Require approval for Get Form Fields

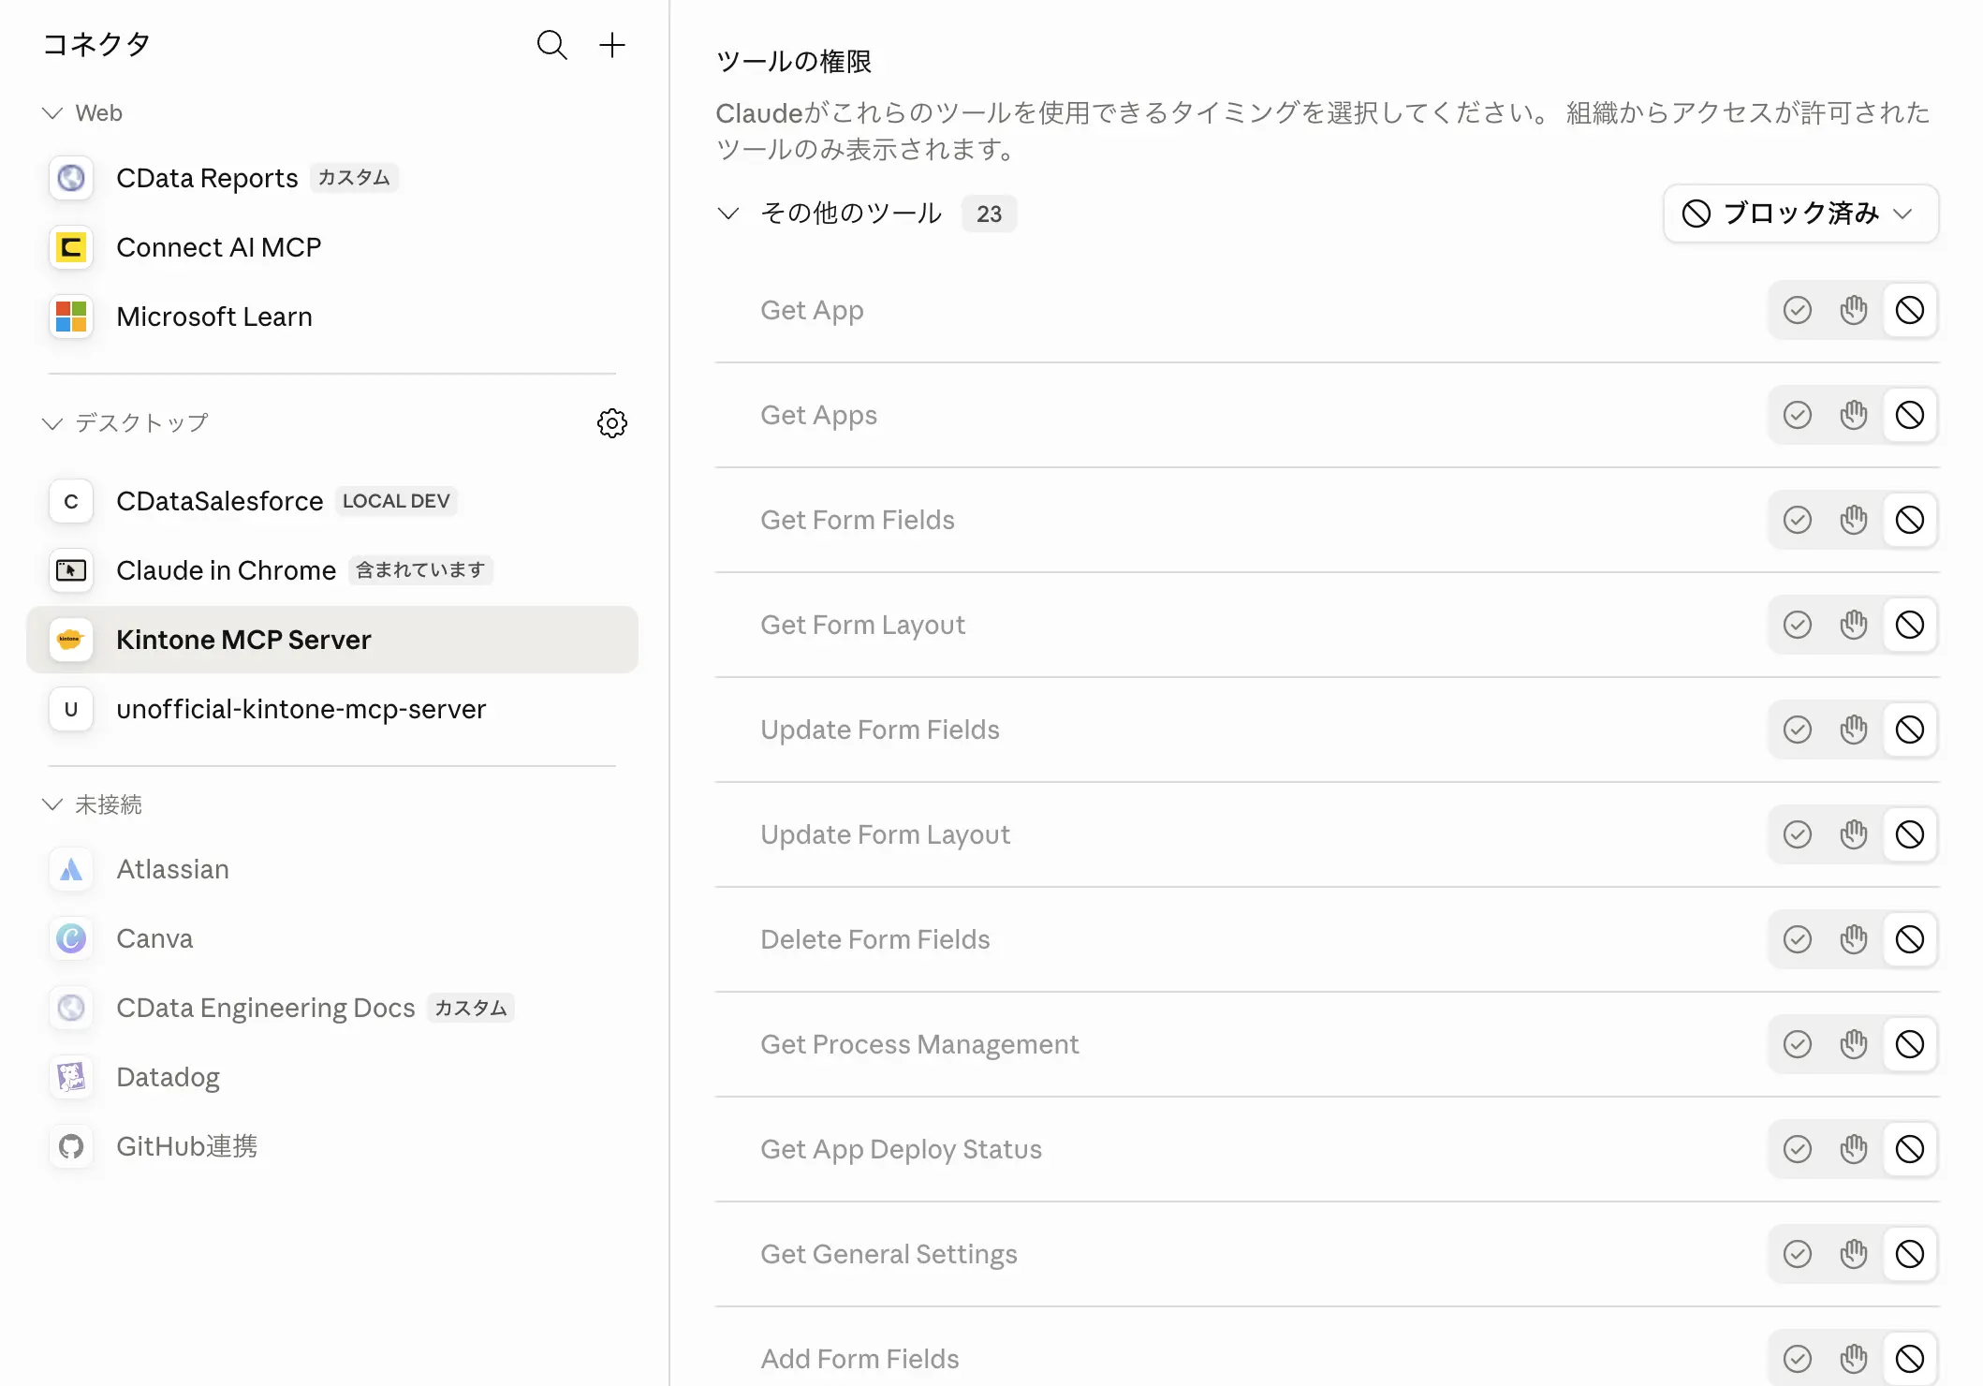(x=1854, y=520)
